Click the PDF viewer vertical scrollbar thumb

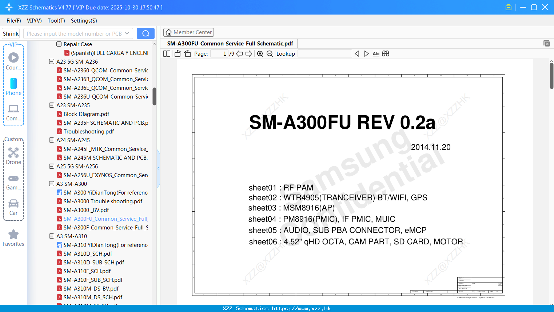coord(551,76)
